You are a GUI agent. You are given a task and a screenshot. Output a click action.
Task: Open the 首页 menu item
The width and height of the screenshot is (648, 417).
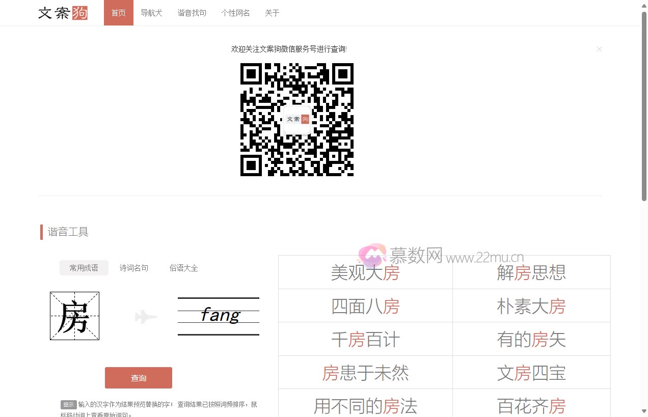pyautogui.click(x=118, y=13)
